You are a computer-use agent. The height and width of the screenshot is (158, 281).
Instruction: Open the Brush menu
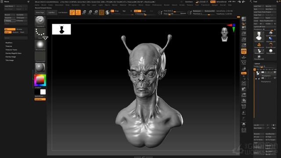tap(44, 5)
